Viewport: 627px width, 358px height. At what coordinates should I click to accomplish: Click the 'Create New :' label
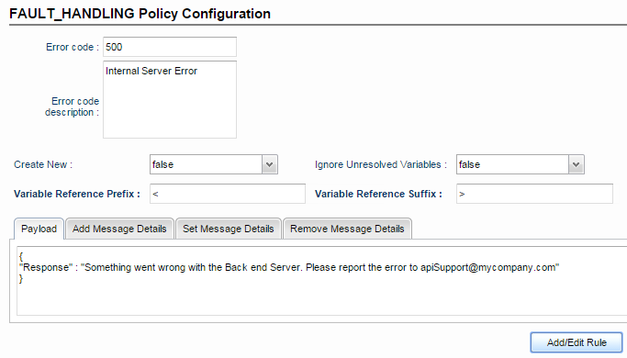coord(43,164)
